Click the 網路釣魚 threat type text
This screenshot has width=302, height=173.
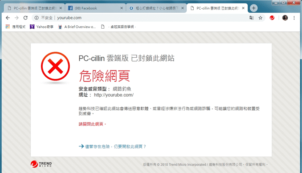coord(122,89)
